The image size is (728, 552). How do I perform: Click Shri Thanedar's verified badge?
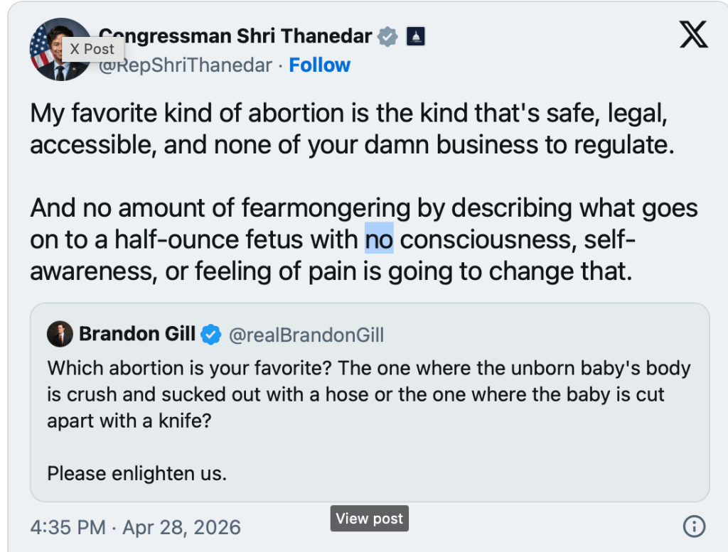(387, 36)
